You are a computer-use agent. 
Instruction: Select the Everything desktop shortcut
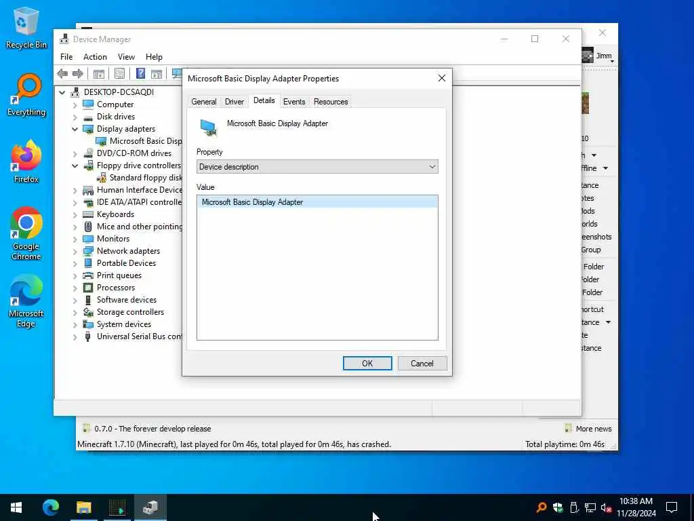[x=26, y=95]
